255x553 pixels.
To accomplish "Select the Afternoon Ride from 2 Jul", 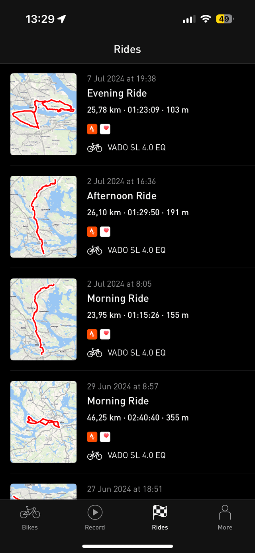I will [122, 196].
